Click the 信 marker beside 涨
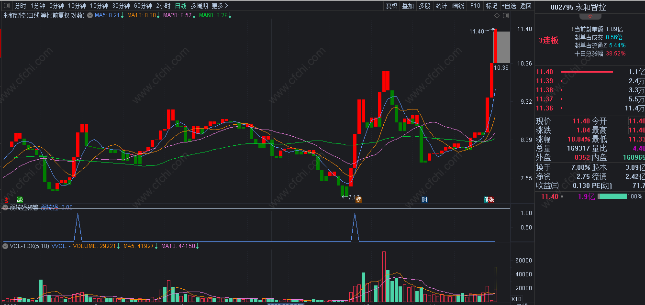645x305 pixels. tap(486, 199)
